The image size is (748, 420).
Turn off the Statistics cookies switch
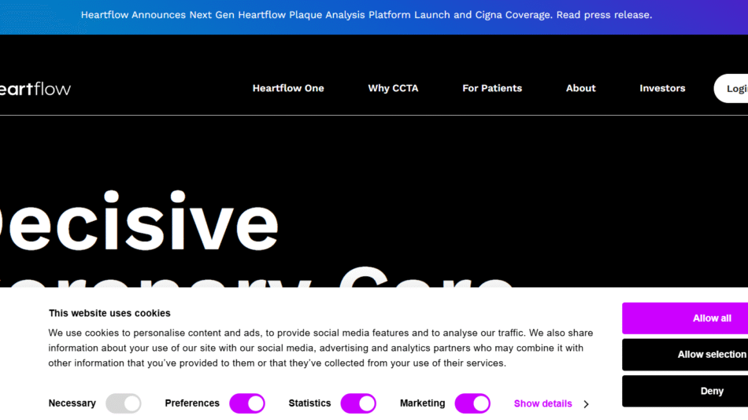tap(358, 403)
